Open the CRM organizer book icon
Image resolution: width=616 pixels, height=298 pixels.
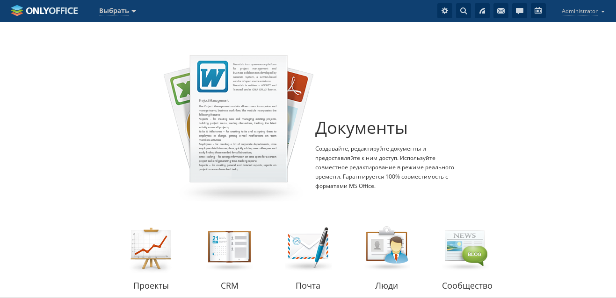coord(229,249)
